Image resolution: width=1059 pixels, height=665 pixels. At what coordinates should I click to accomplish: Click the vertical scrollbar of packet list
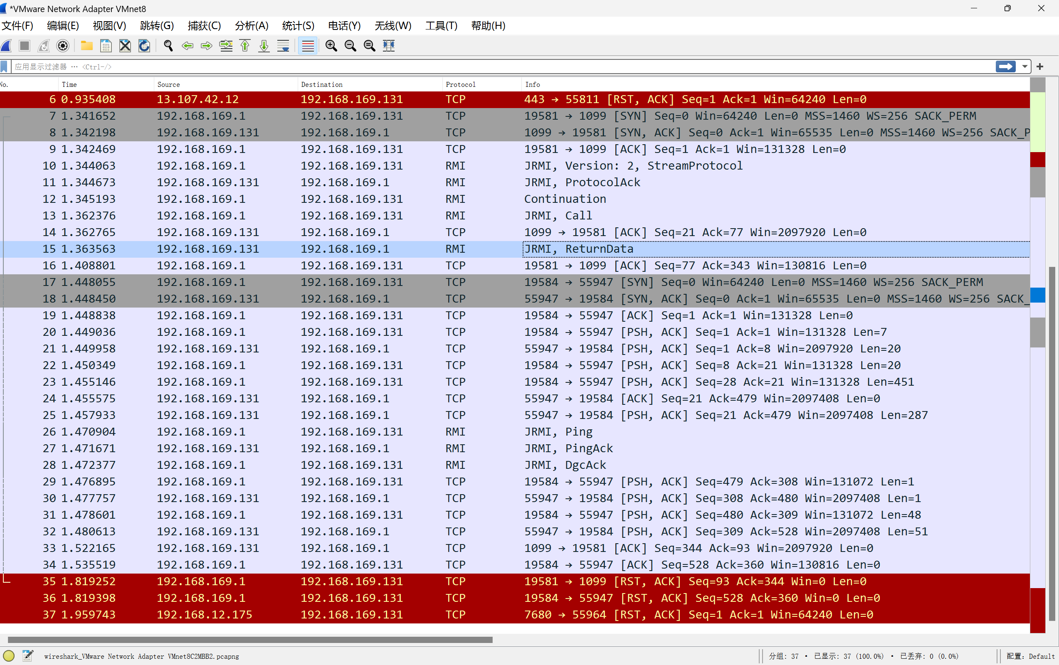(x=1052, y=444)
